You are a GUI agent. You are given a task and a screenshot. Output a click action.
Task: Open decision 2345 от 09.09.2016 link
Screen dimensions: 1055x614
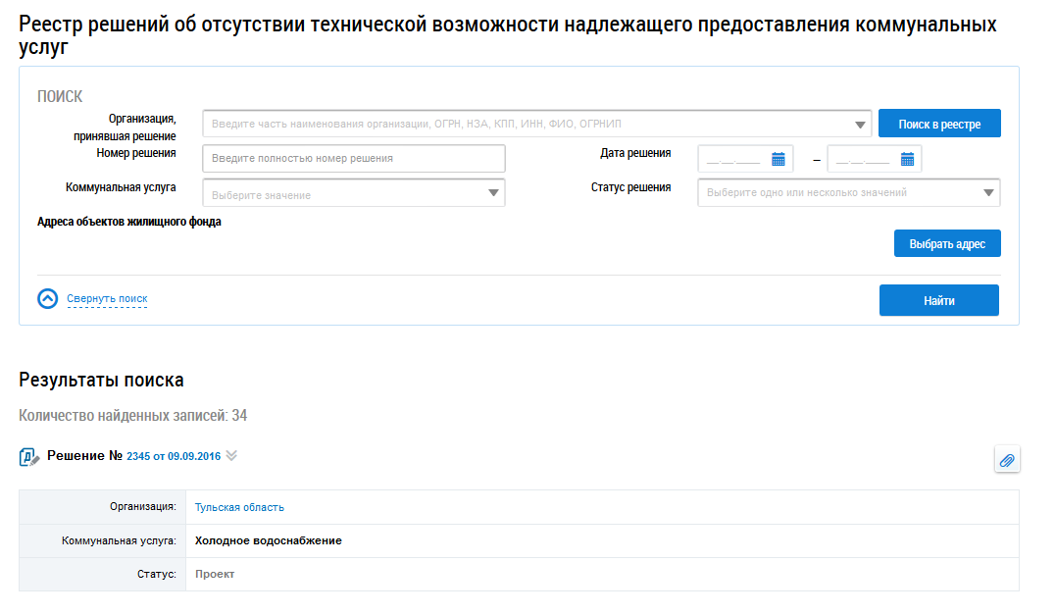[174, 457]
